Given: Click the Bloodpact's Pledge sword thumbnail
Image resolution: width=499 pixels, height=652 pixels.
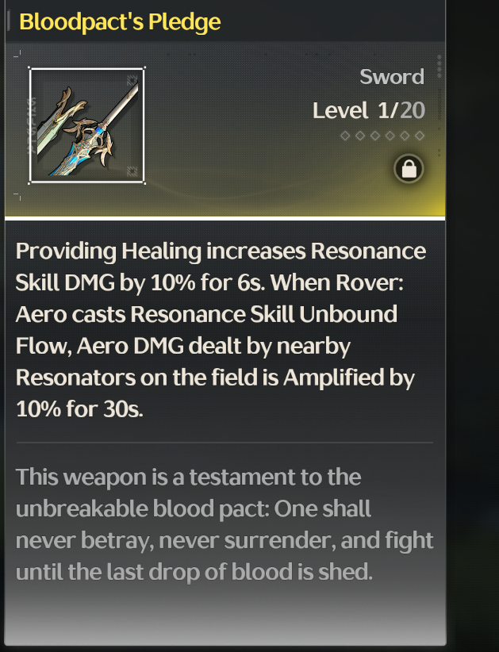Looking at the screenshot, I should [x=87, y=125].
